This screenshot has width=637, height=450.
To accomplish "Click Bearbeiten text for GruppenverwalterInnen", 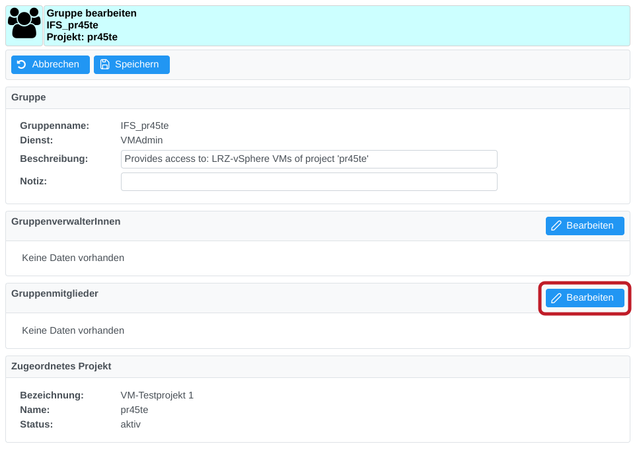I will [589, 226].
